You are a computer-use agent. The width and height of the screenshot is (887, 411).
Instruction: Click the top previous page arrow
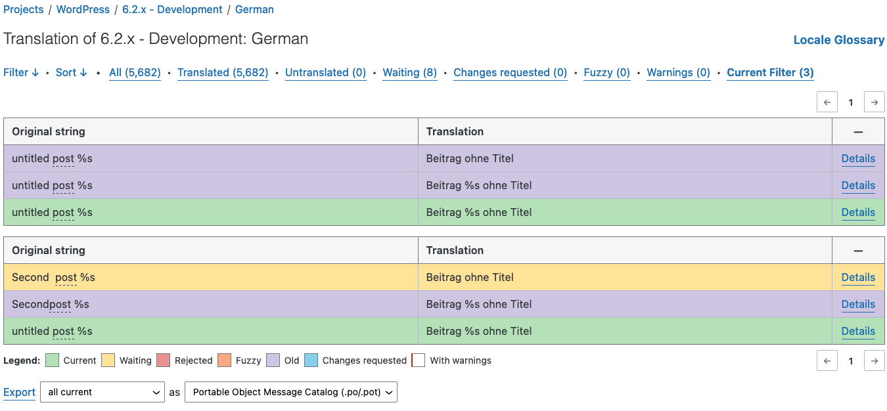(827, 102)
